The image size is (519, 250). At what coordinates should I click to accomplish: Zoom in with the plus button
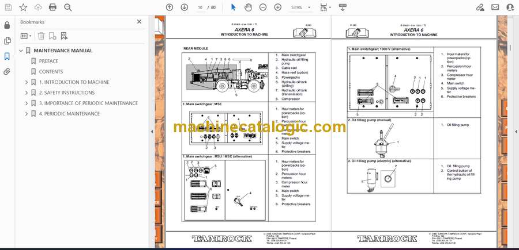coord(278,7)
